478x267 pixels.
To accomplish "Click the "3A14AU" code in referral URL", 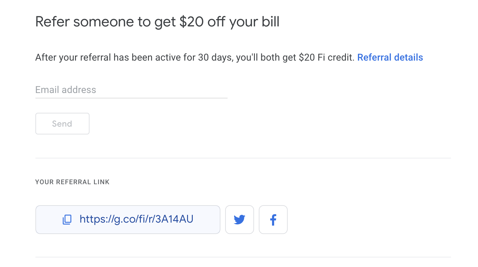I will click(x=174, y=219).
